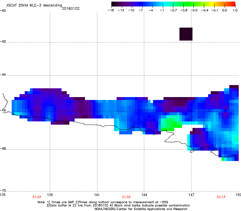241x211 pixels.
Task: Click the -0.1 color scale label
Action: tap(215, 10)
